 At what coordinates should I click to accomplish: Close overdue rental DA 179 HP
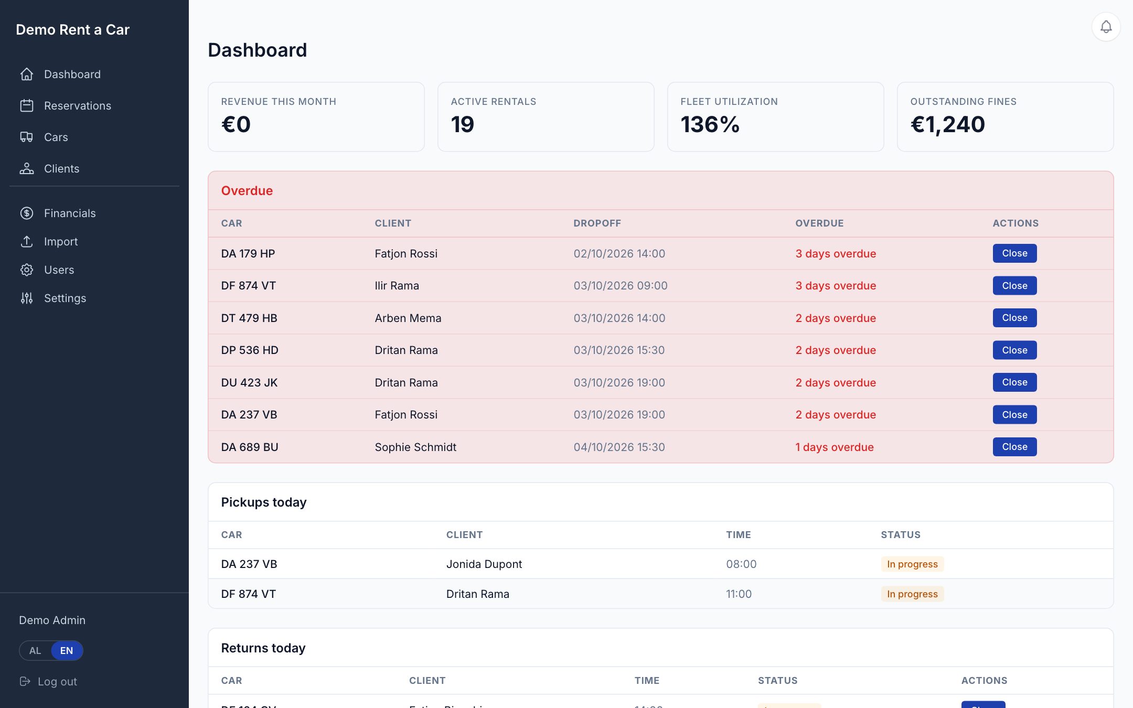pos(1014,253)
